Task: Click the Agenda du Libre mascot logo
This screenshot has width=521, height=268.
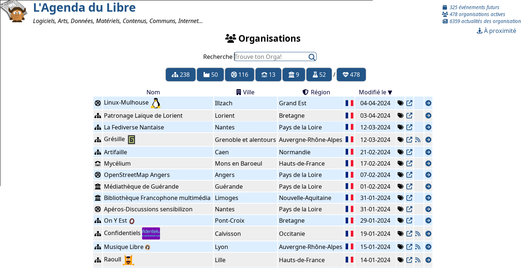Action: coord(14,11)
